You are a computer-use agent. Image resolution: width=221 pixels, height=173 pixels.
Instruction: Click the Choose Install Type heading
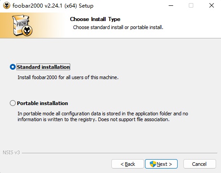95,19
